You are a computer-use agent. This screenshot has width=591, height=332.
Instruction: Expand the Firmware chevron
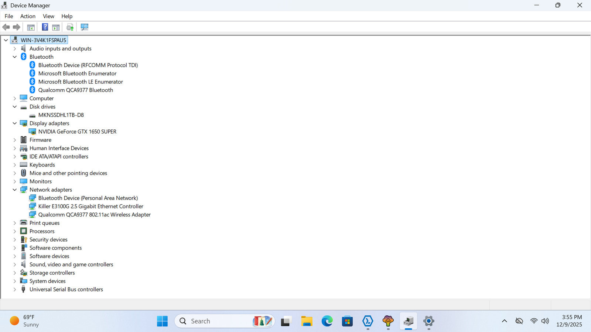pos(15,140)
